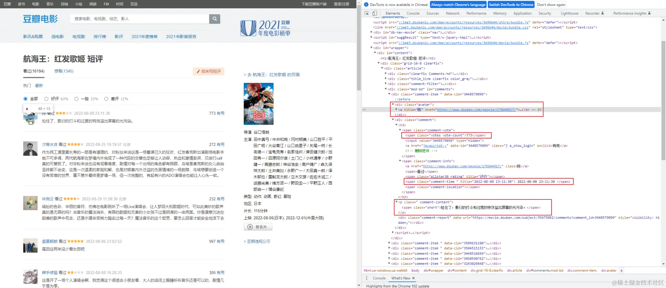
Task: Click the trailer play icon under the poster
Action: (250, 227)
